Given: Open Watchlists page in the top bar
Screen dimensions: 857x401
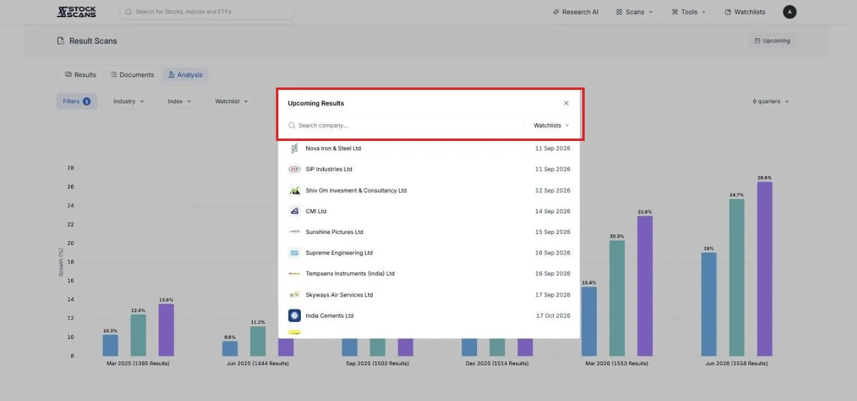Looking at the screenshot, I should (745, 12).
